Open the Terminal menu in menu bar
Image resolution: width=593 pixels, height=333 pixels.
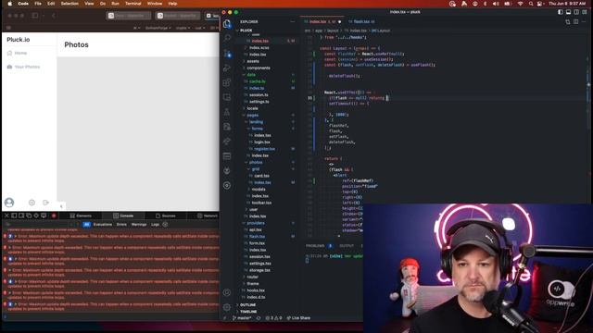[x=133, y=4]
